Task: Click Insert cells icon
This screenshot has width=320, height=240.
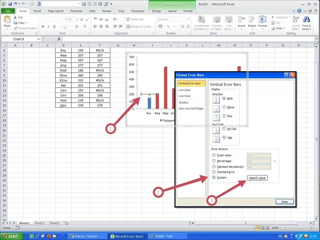Action: [x=242, y=20]
